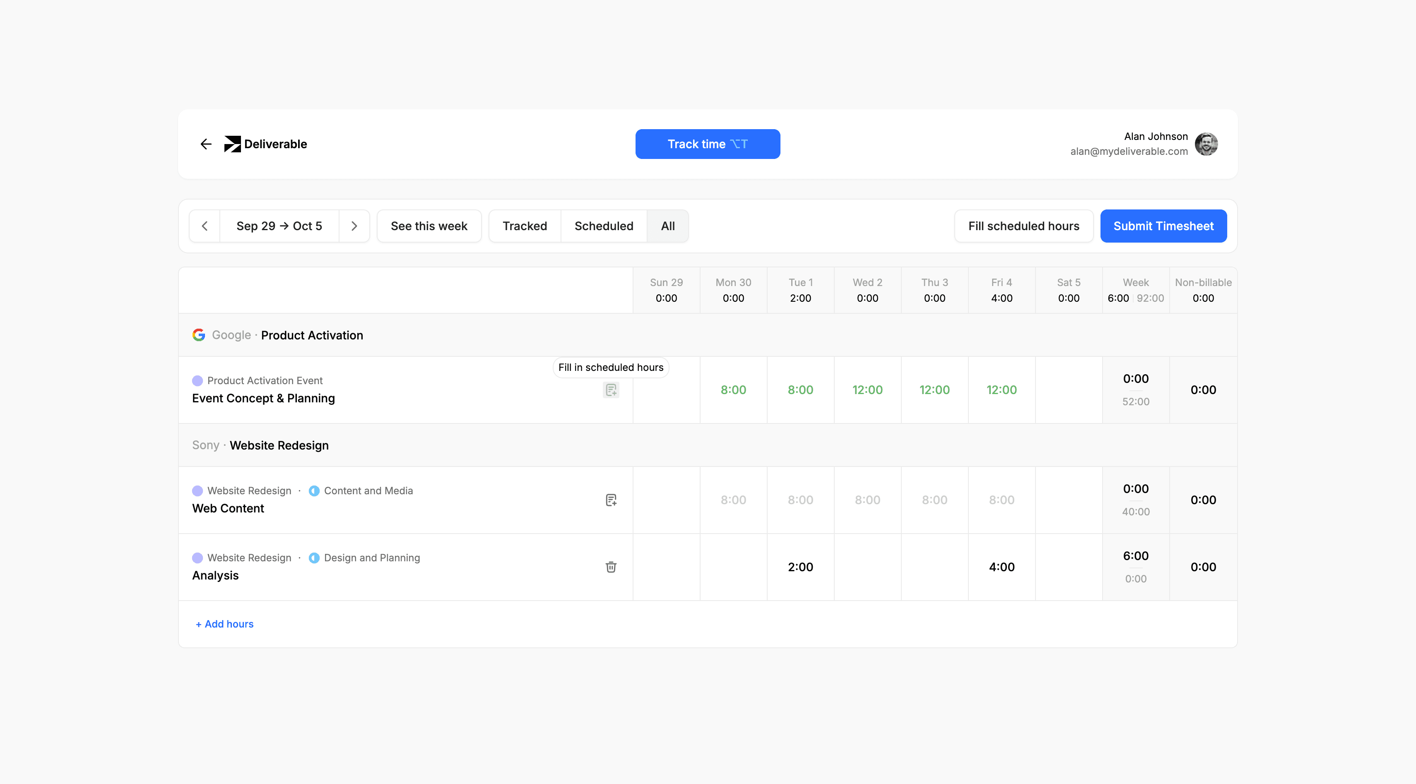This screenshot has height=784, width=1416.
Task: Click Submit Timesheet button
Action: pos(1163,226)
